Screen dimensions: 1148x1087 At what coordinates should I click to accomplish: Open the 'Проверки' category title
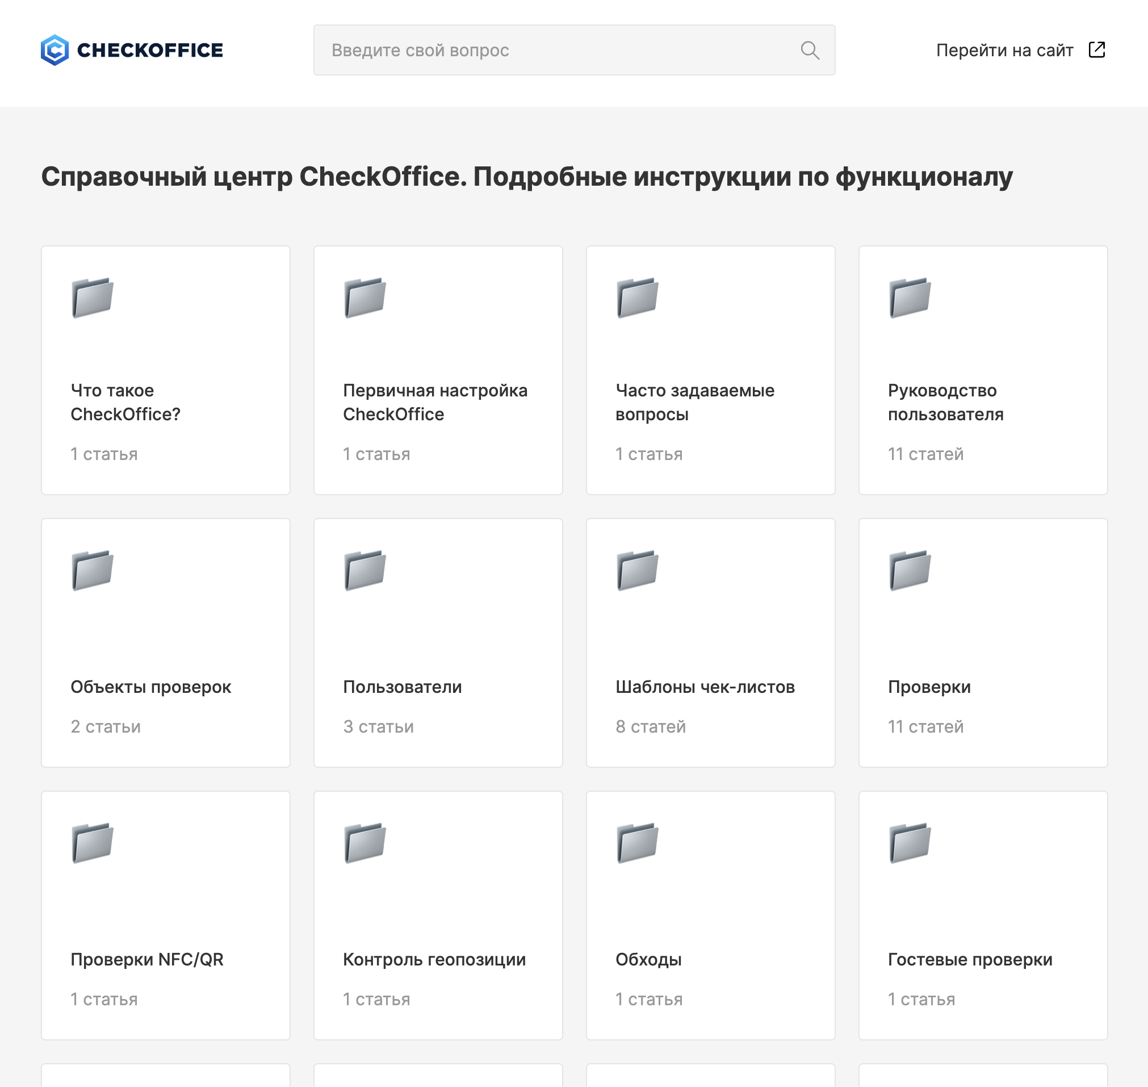click(929, 687)
